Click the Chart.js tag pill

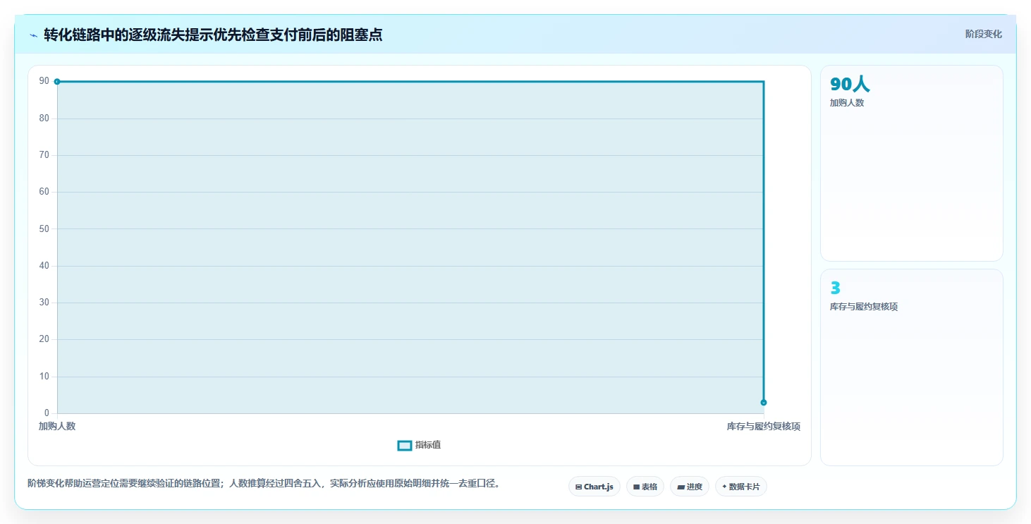594,487
